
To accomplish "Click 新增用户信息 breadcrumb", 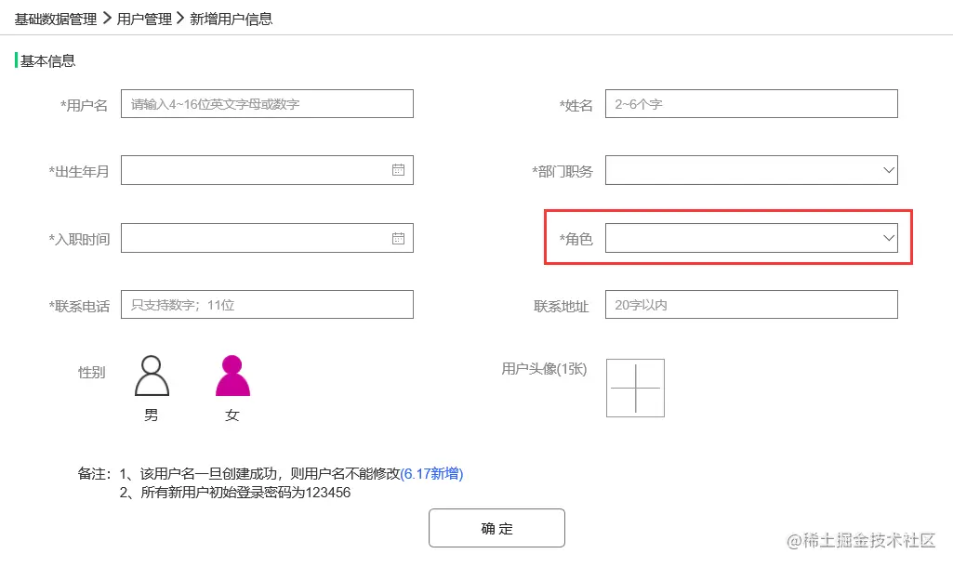I will pyautogui.click(x=231, y=20).
